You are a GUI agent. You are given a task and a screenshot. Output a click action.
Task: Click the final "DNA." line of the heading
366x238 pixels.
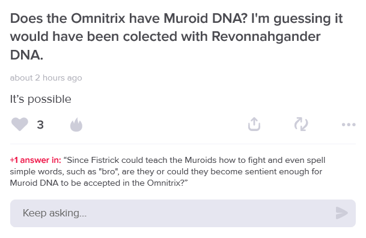tap(26, 55)
